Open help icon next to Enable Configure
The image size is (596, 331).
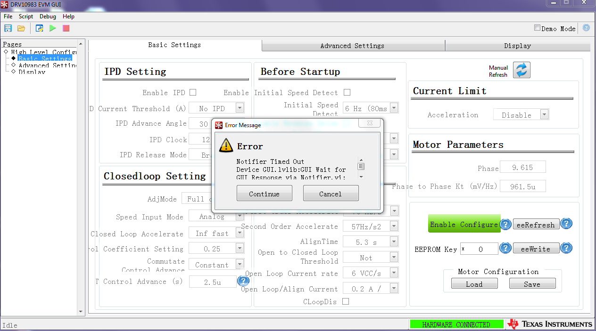505,224
